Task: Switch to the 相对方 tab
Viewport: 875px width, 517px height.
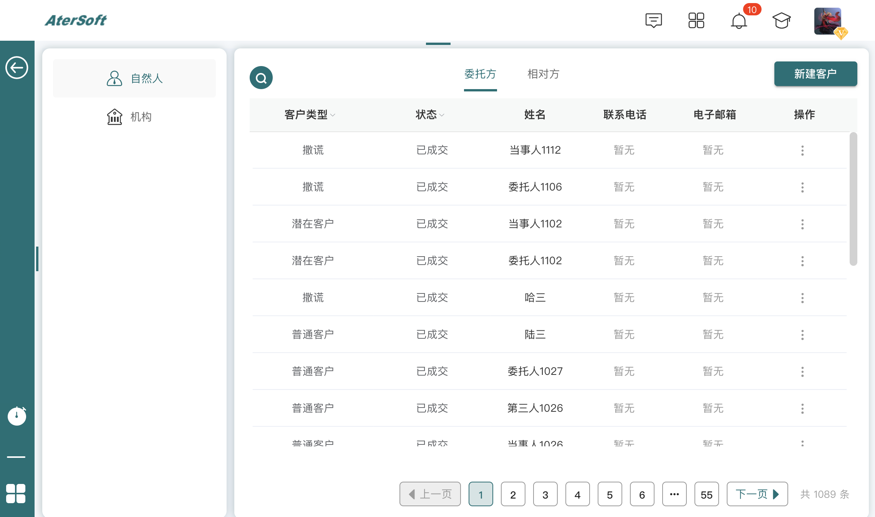Action: [x=543, y=75]
